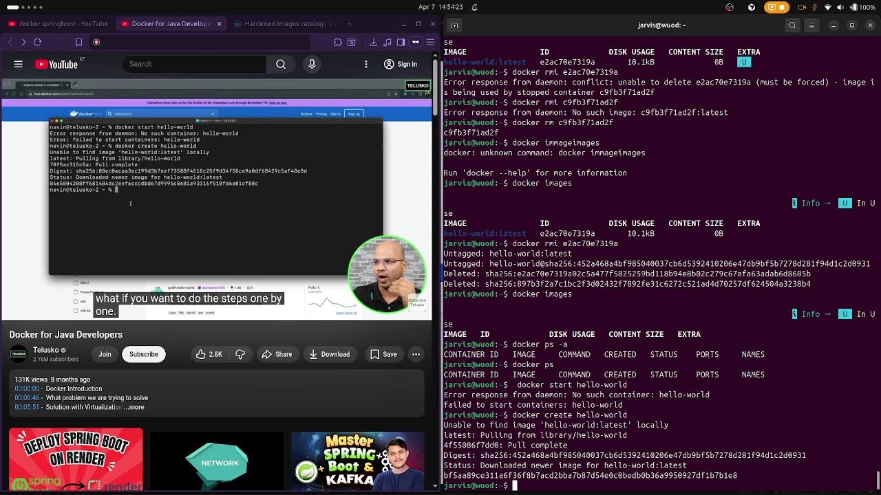This screenshot has height=495, width=881.
Task: Click the browser page vertical scrollbar
Action: coord(435,86)
